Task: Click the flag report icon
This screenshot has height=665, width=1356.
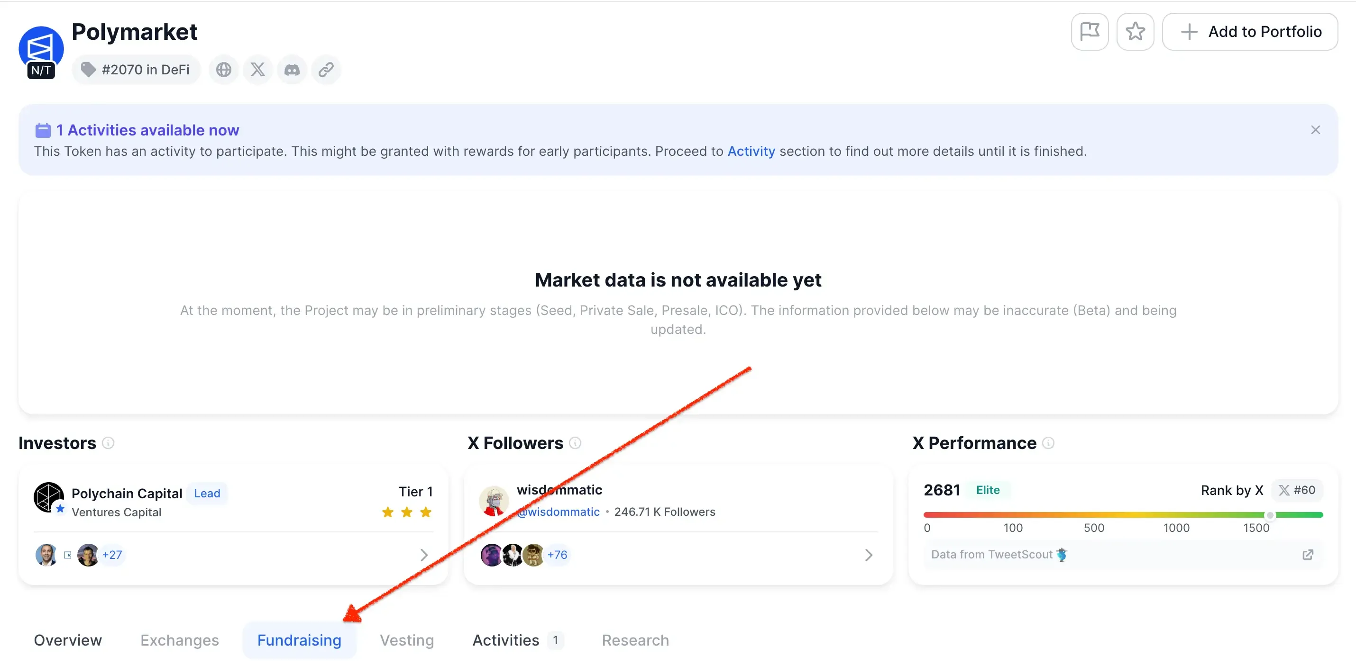Action: 1089,32
